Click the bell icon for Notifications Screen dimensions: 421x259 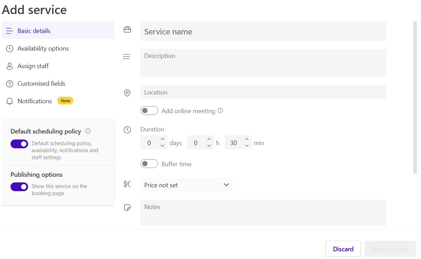point(10,102)
